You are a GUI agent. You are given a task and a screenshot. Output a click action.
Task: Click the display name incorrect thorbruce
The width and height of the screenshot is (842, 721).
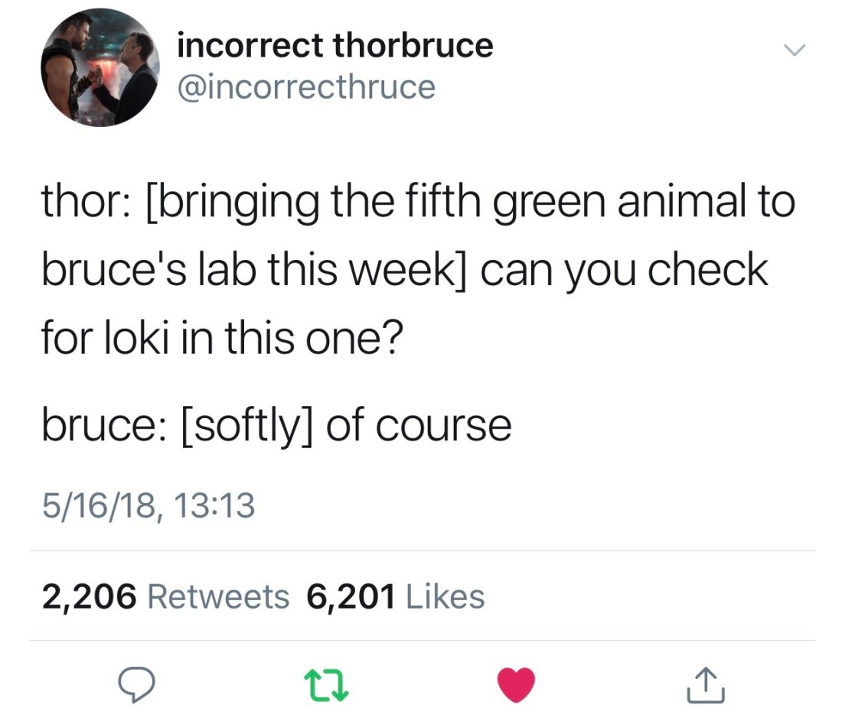pos(335,46)
